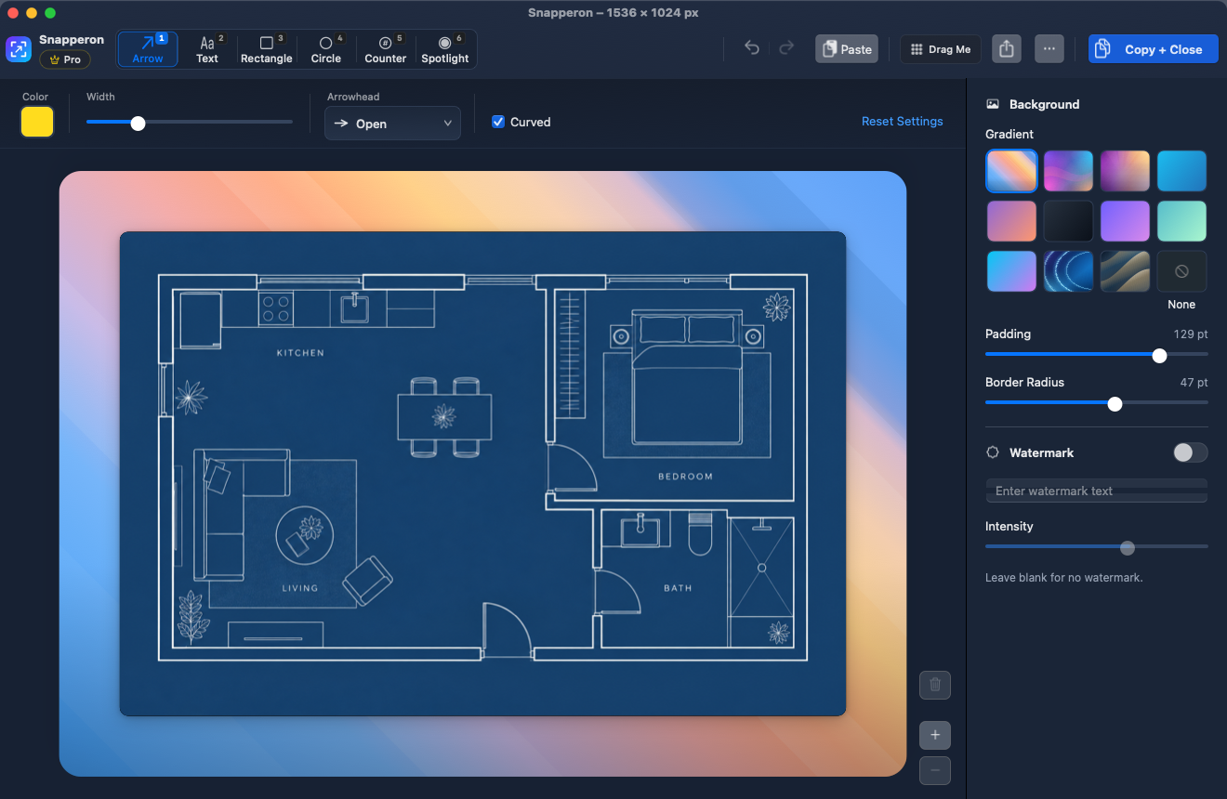Screen dimensions: 1227x799
Task: Click the Reset Settings link
Action: pos(902,122)
